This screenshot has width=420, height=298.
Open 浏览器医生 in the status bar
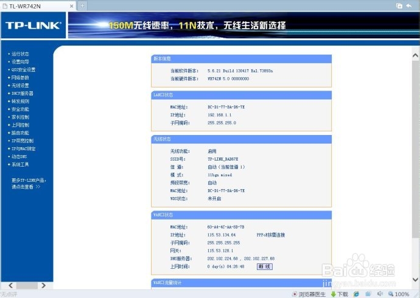coord(309,294)
